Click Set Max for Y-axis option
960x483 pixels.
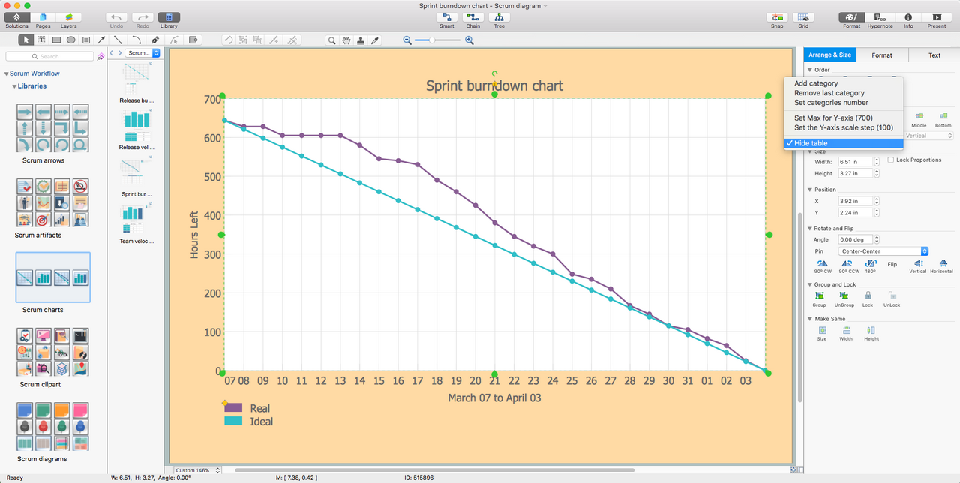pos(833,118)
